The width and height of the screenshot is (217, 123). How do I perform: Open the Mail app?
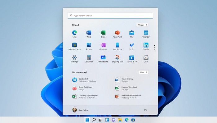pyautogui.click(x=132, y=34)
